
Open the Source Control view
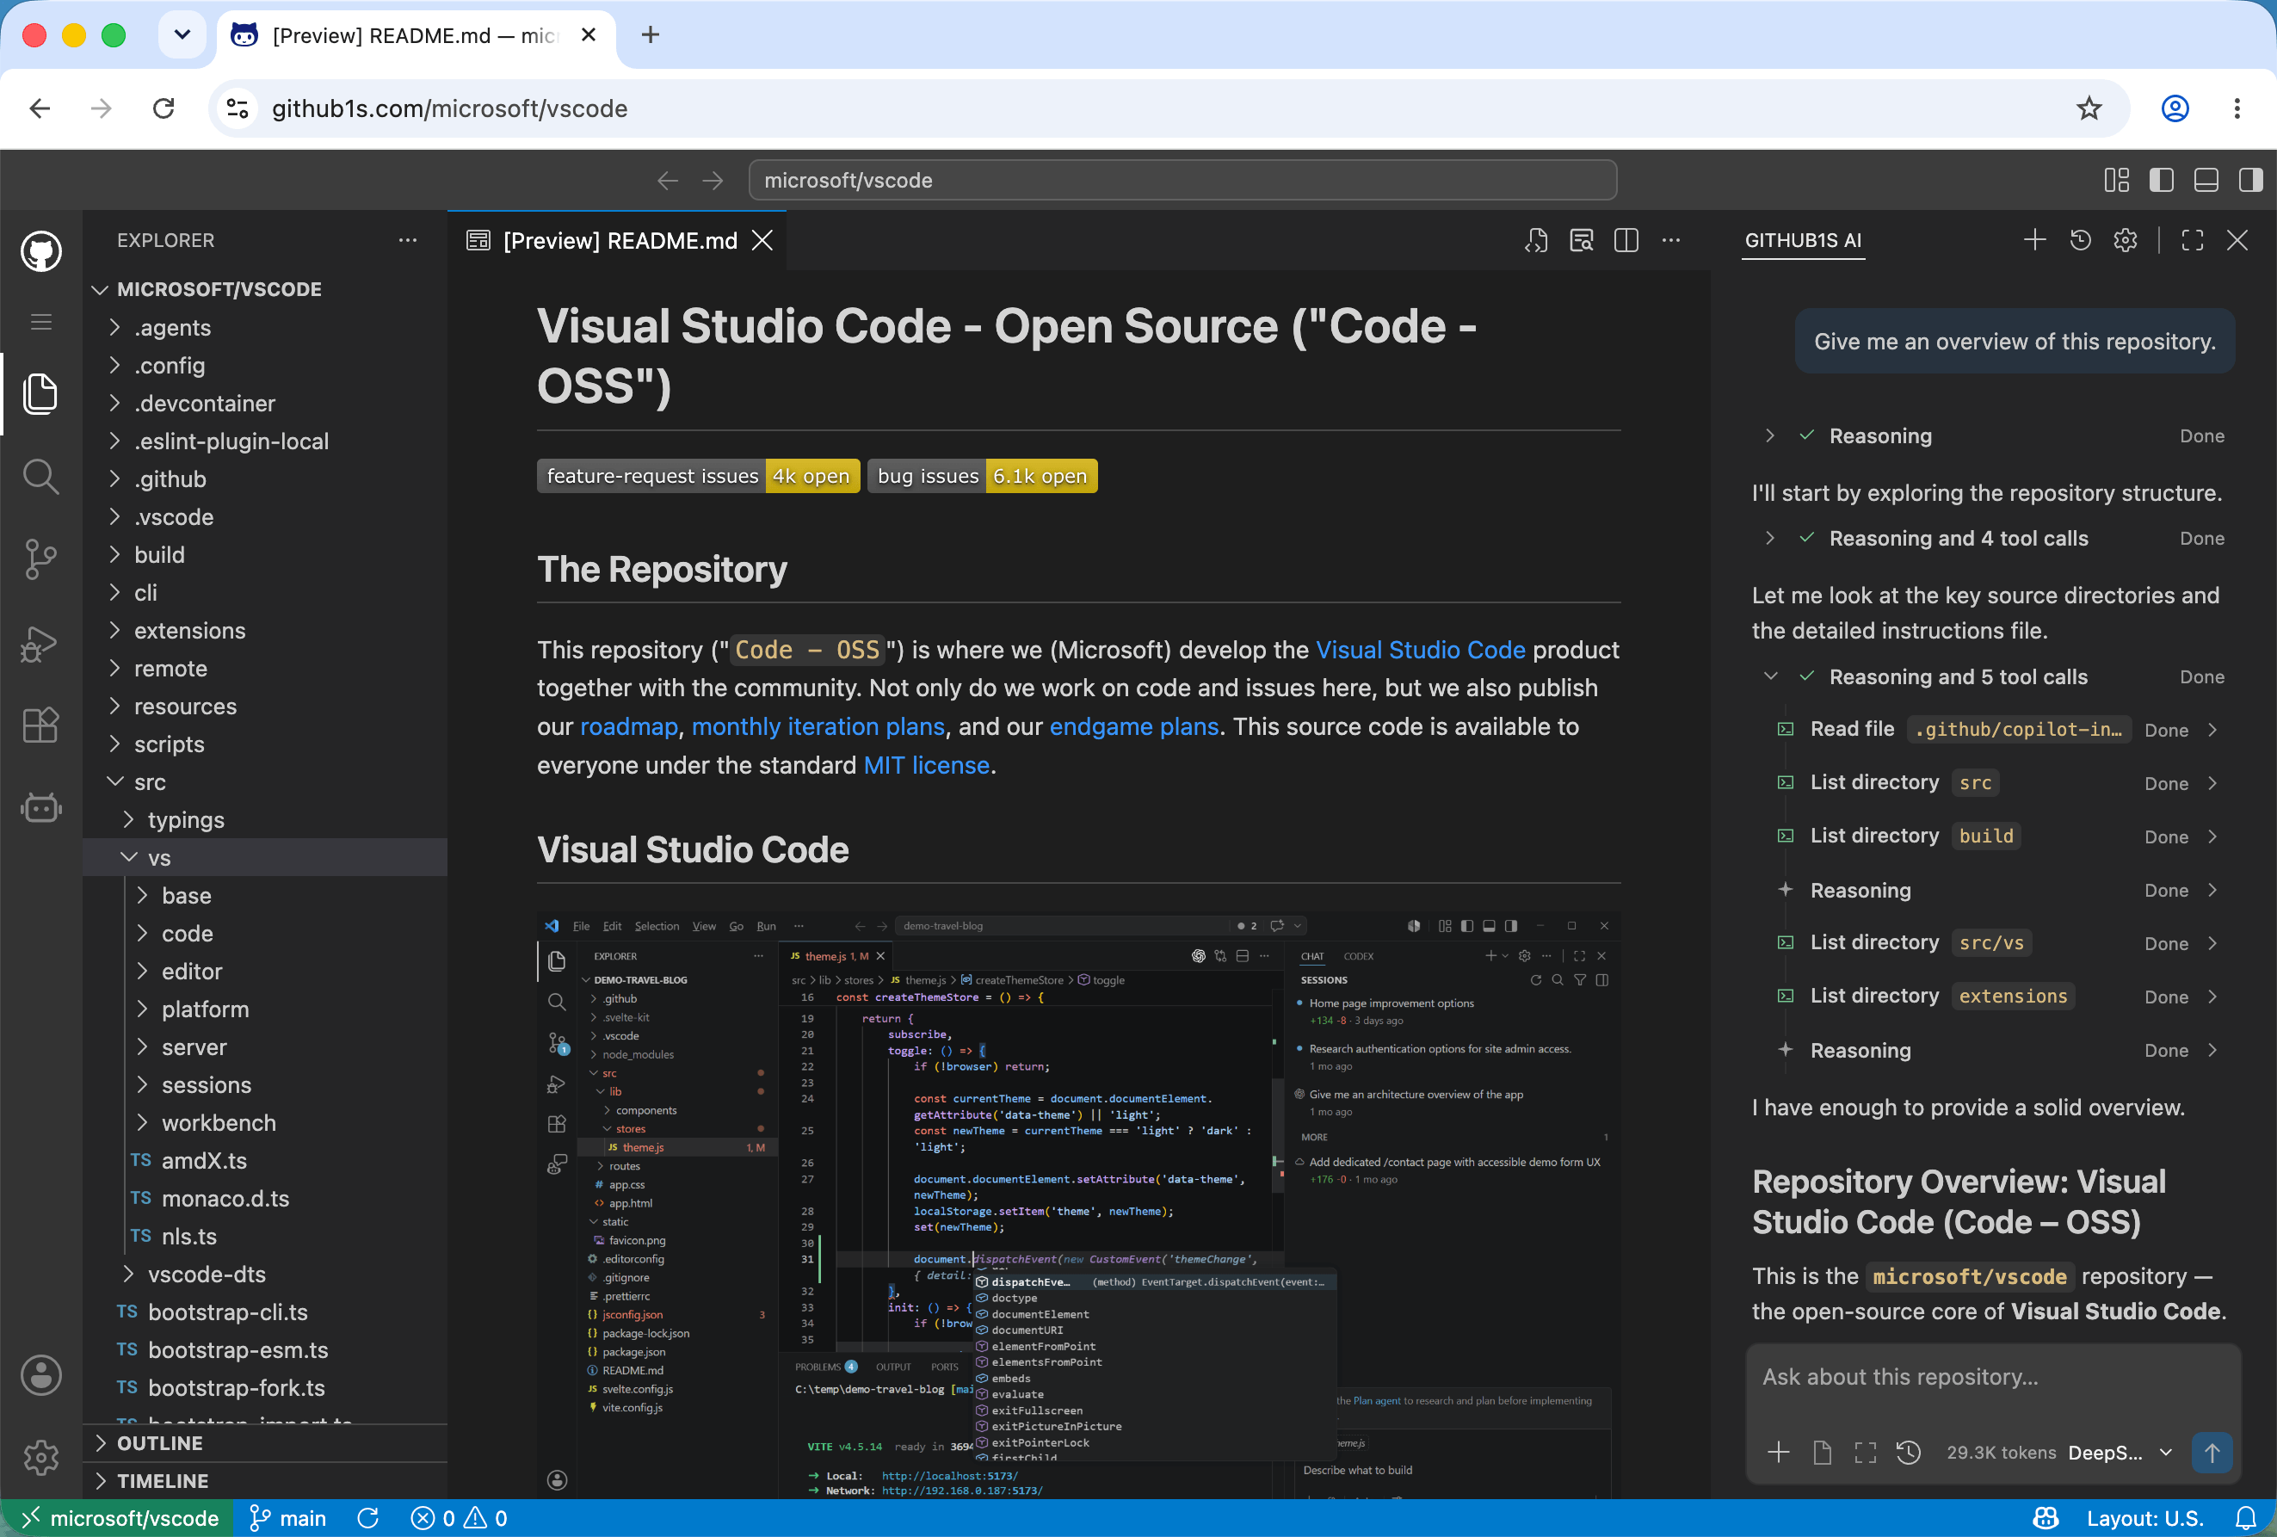41,560
